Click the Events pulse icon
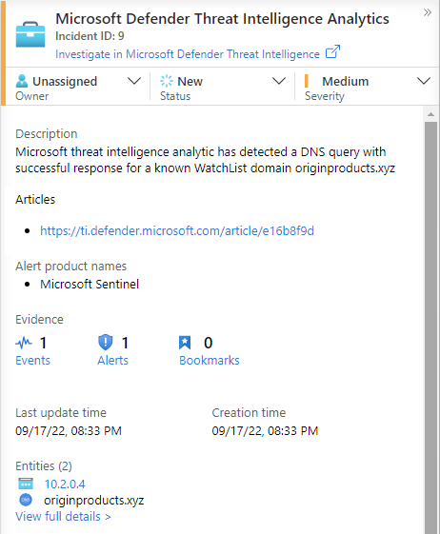Screen dimensions: 440x534 click(24, 343)
